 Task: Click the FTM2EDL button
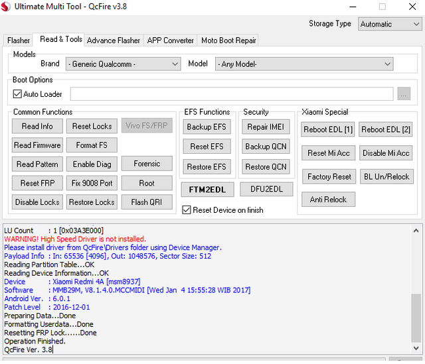point(208,190)
